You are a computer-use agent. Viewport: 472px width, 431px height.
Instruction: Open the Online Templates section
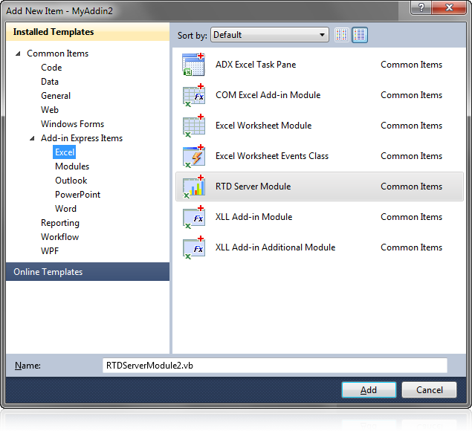coord(88,272)
